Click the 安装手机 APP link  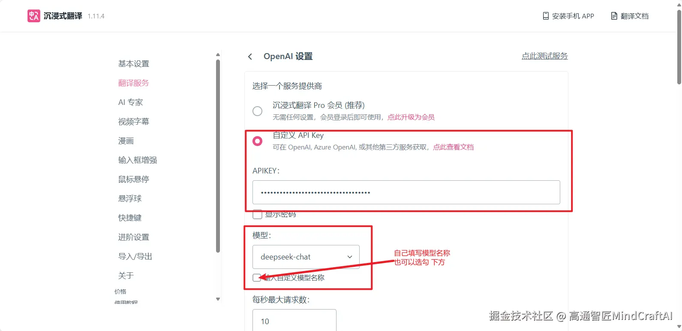click(568, 16)
